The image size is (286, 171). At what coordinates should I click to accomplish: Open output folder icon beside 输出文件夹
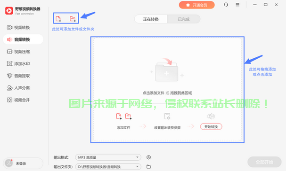pos(149,167)
